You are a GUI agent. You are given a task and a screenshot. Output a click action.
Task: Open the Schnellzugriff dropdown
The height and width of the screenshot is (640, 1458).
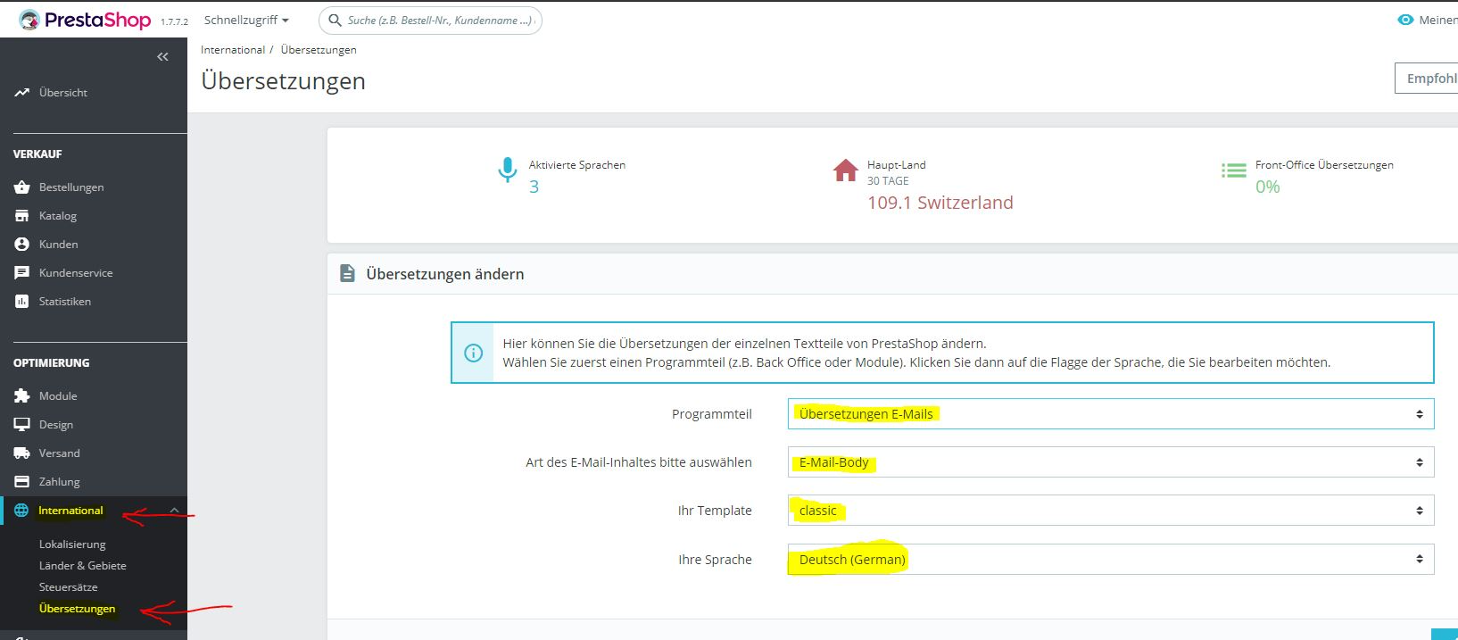tap(246, 20)
